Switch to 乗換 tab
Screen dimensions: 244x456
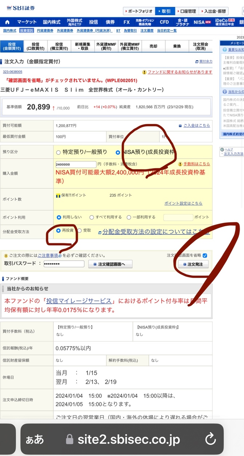(177, 46)
